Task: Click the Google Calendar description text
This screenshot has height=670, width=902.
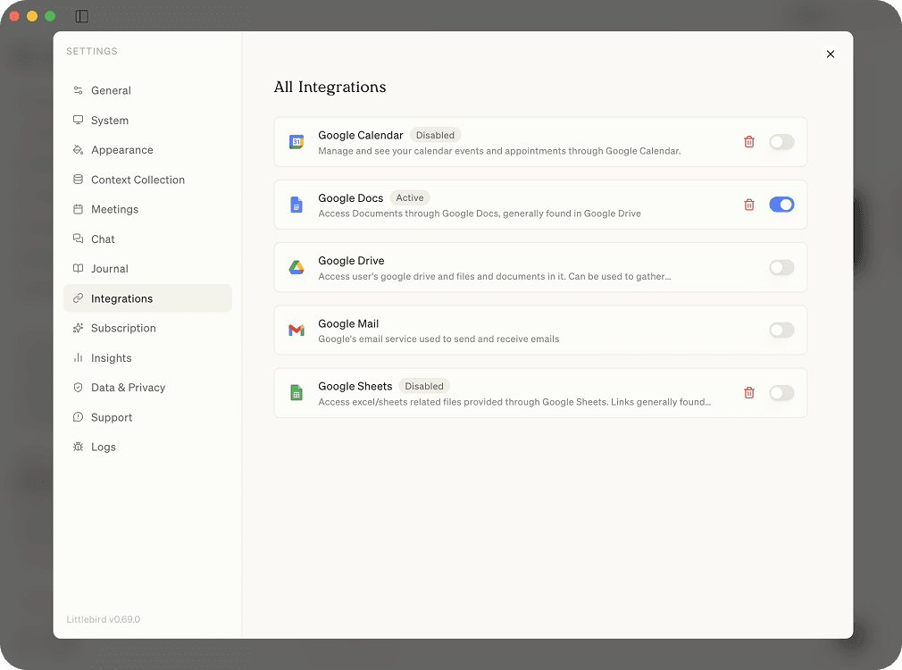Action: tap(499, 151)
